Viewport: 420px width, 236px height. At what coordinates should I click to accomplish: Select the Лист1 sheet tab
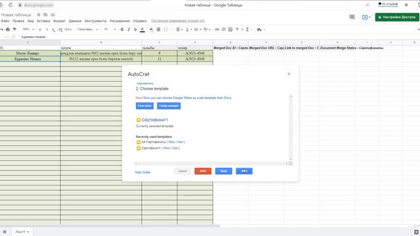pos(22,231)
